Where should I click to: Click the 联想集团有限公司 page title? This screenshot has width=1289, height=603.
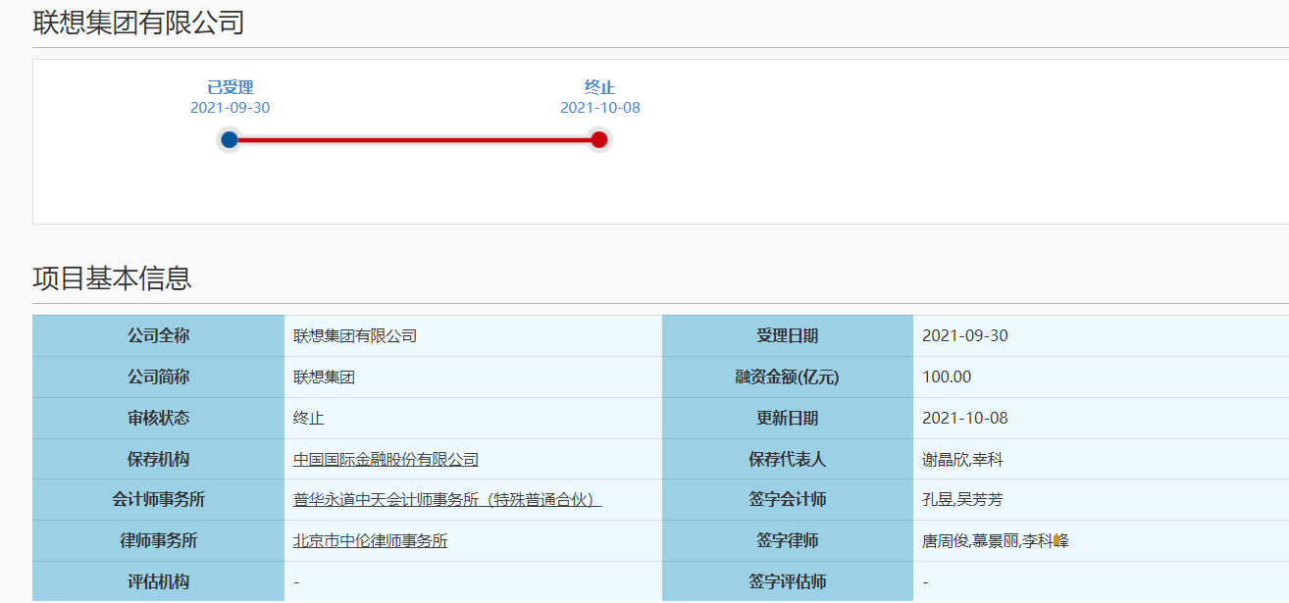pyautogui.click(x=132, y=18)
